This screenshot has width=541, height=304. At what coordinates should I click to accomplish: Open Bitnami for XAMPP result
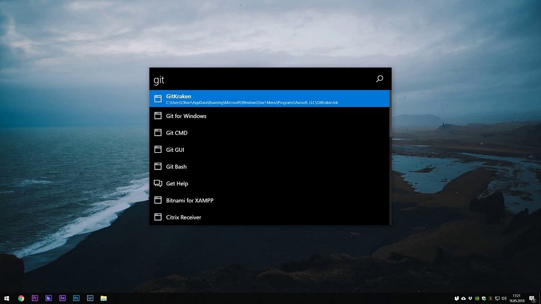[x=269, y=200]
